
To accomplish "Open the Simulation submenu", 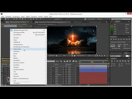I will pos(28,65).
